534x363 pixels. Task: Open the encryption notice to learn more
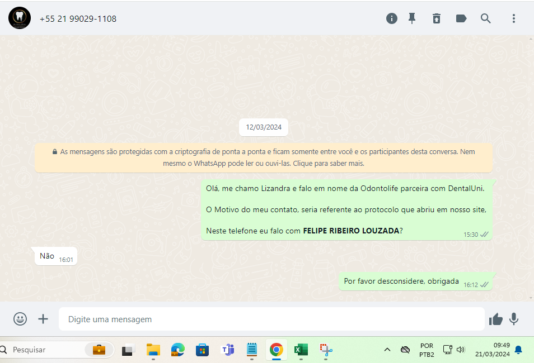[x=264, y=157]
